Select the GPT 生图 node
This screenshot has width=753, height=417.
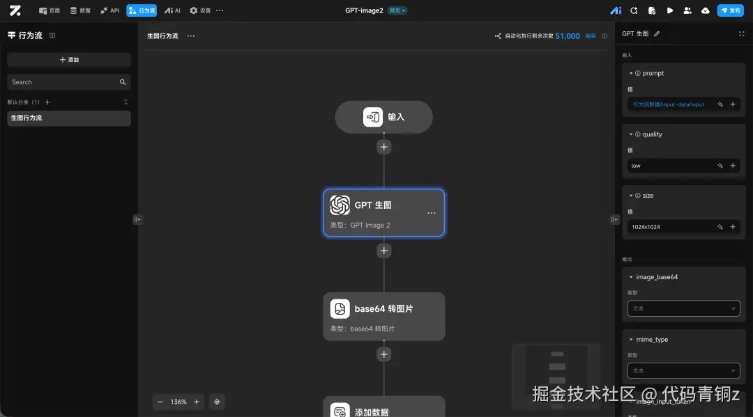[383, 213]
